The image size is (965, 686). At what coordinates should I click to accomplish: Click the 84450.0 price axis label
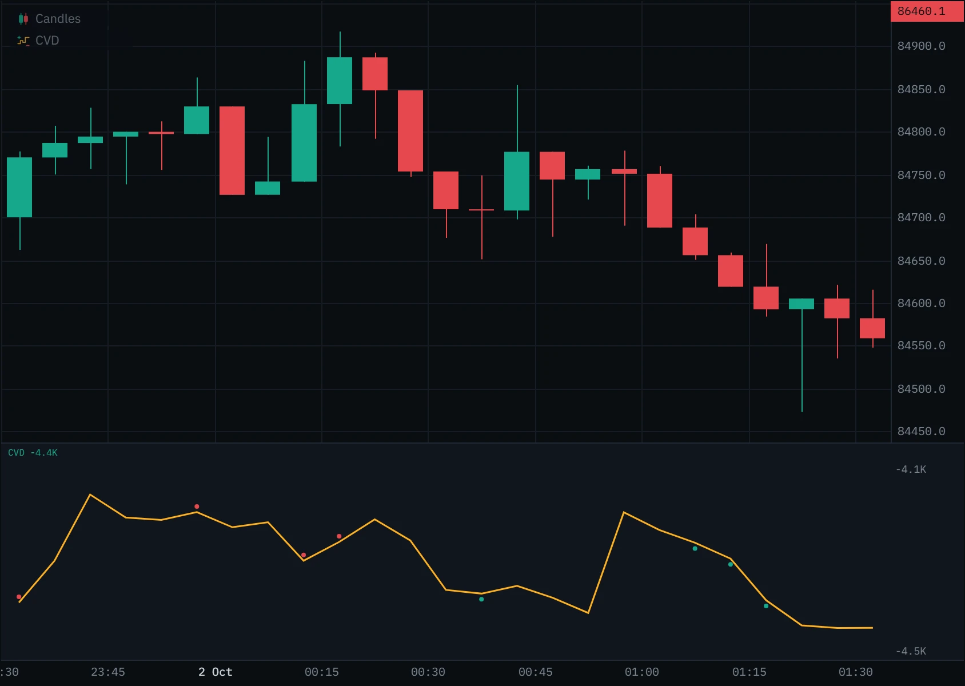tap(921, 431)
